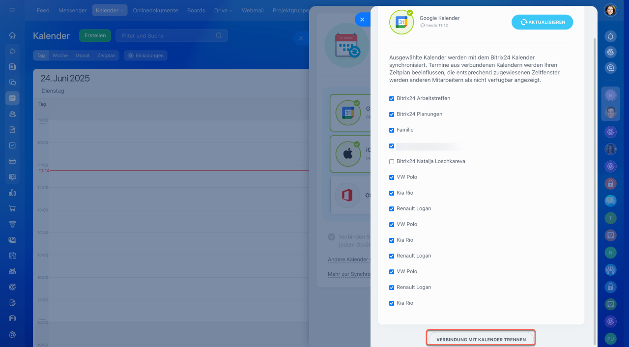The width and height of the screenshot is (629, 347).
Task: Open the notifications bell
Action: click(610, 36)
